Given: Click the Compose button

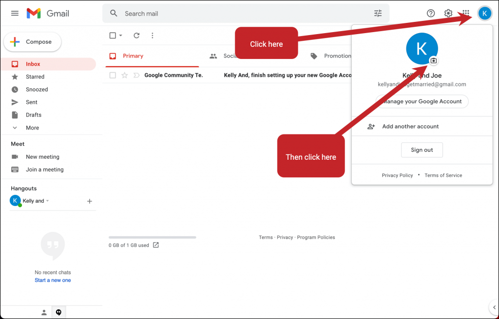Looking at the screenshot, I should pos(33,42).
